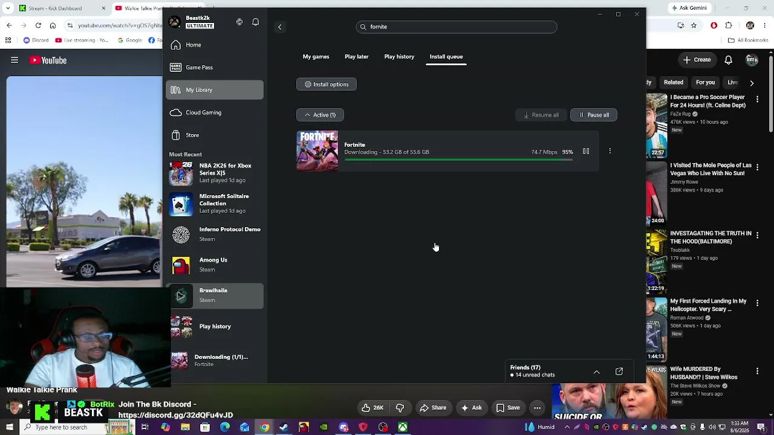Open the Windows Start menu

click(9, 427)
